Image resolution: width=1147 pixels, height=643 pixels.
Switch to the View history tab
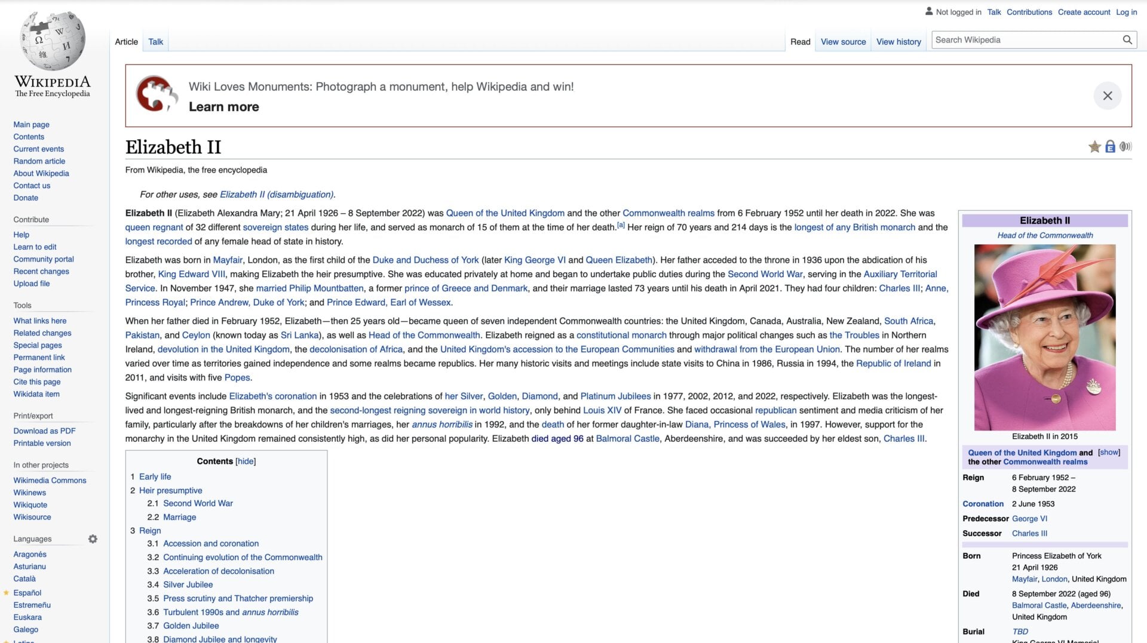click(898, 42)
